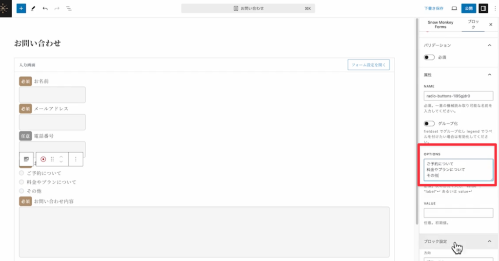Collapse the バリデーション section
The height and width of the screenshot is (261, 499).
coord(489,45)
